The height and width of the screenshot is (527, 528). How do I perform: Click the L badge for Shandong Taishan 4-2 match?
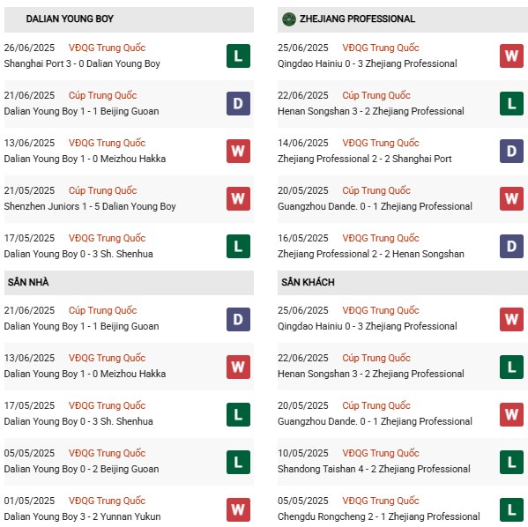click(x=511, y=462)
